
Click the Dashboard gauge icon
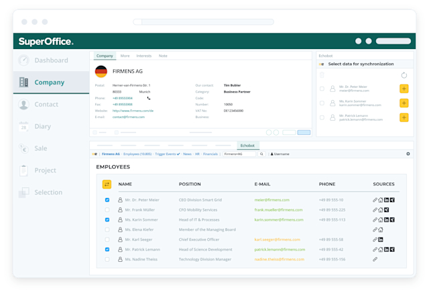24,60
